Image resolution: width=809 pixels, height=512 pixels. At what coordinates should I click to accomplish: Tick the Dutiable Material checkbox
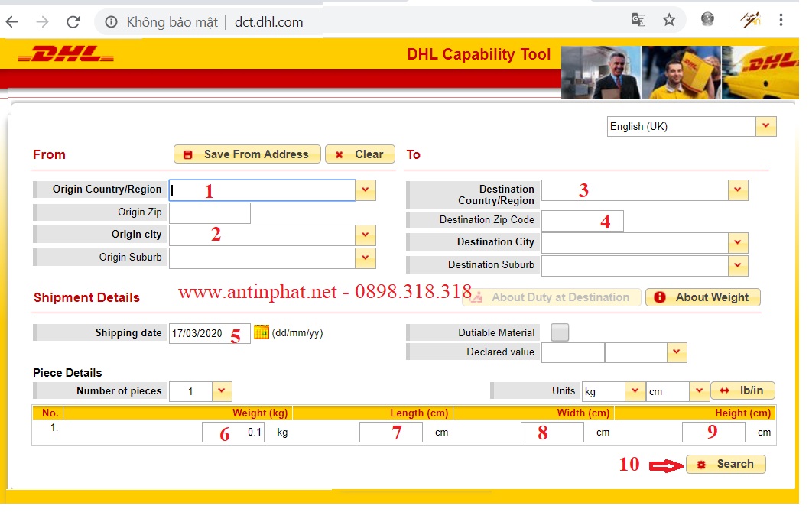[x=560, y=332]
